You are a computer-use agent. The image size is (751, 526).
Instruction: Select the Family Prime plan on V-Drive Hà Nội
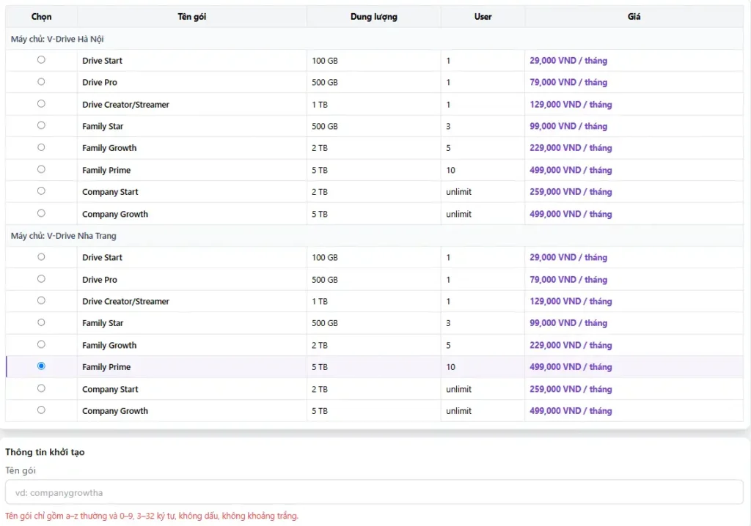[40, 170]
